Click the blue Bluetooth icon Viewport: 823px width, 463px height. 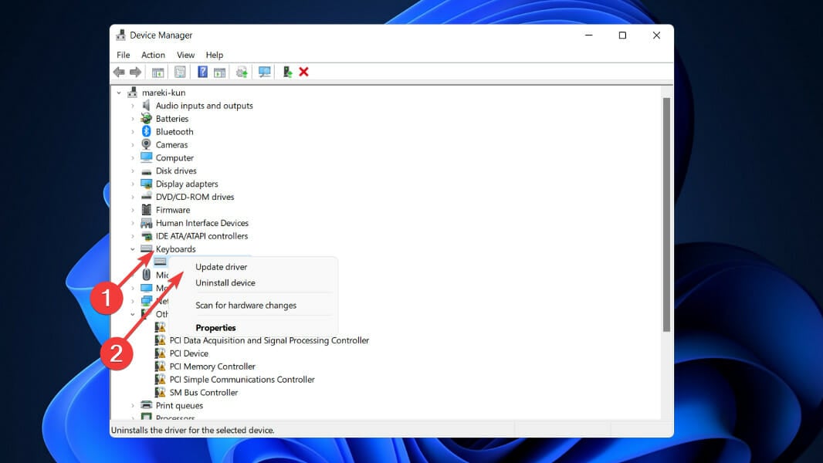pos(146,132)
